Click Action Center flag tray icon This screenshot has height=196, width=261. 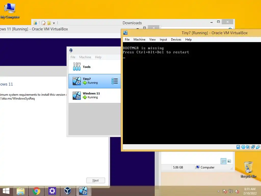[x=225, y=191]
